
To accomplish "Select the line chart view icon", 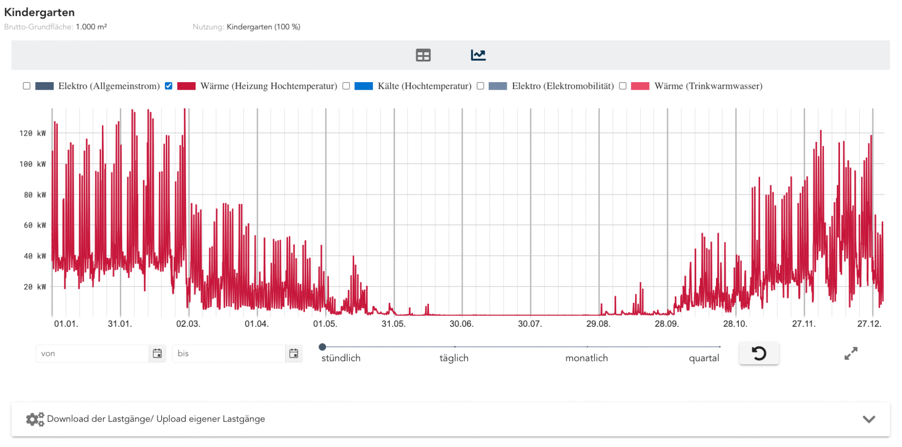I will pos(478,55).
